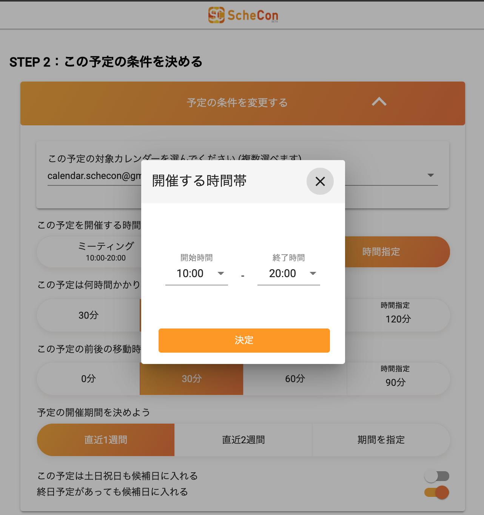Disable 終日予定があっても候補日に入れる switch

(437, 492)
